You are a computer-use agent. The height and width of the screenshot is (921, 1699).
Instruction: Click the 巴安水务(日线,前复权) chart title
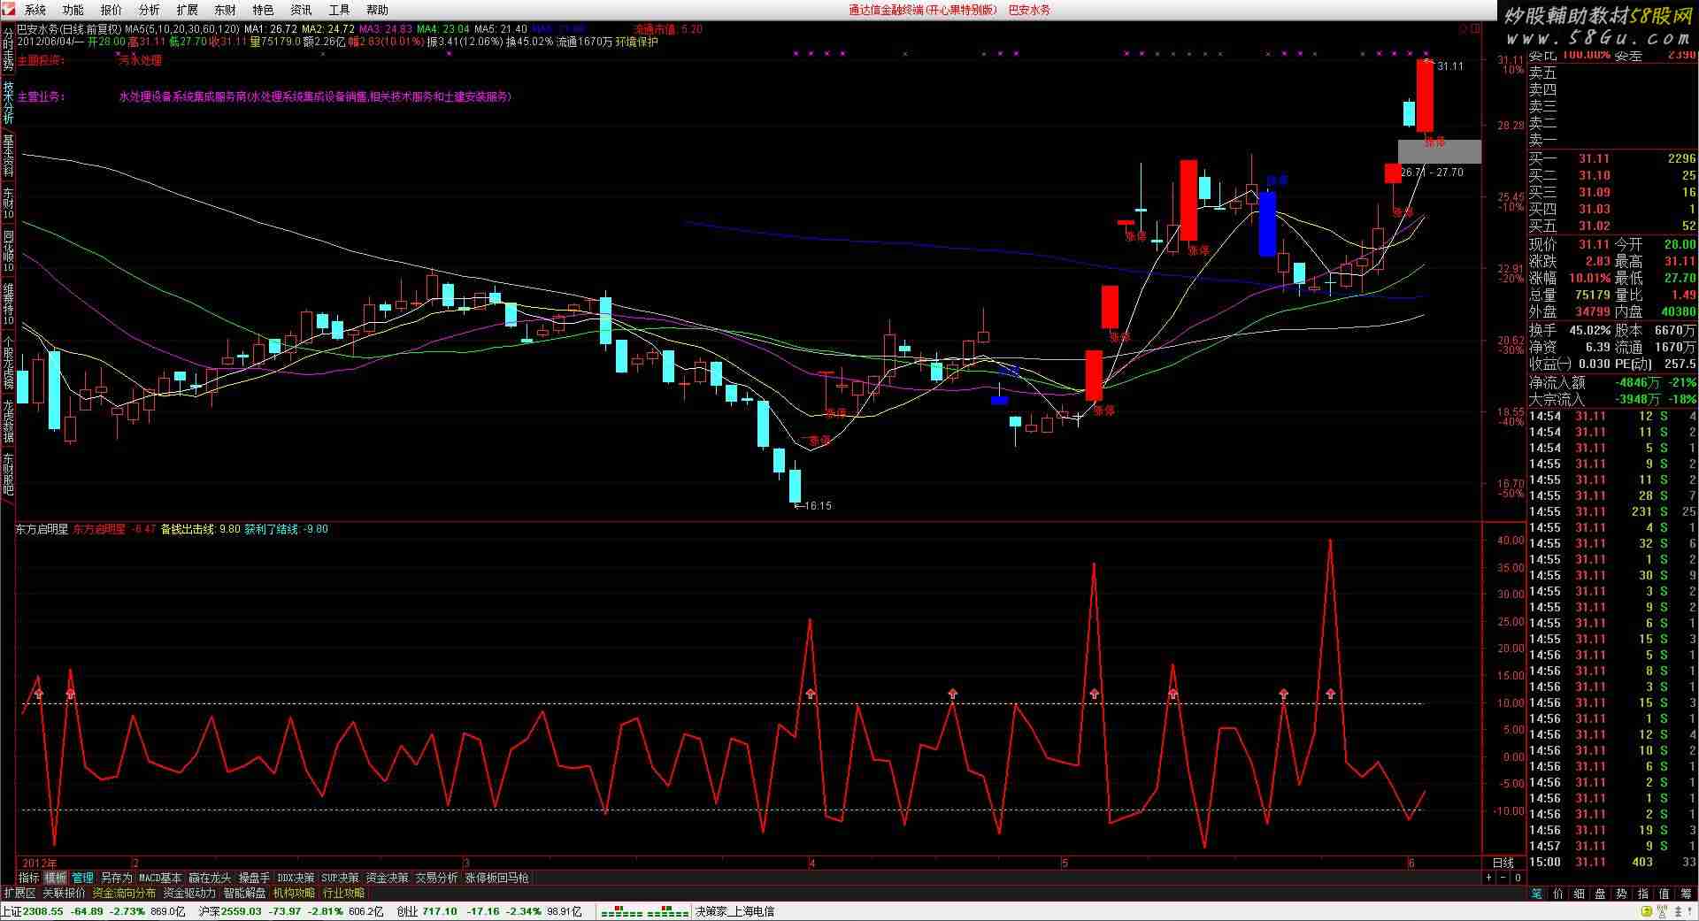(x=69, y=29)
